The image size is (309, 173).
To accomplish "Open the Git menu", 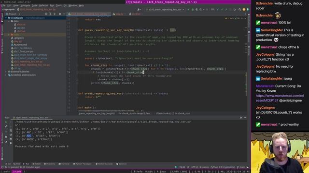I will tap(65, 5).
